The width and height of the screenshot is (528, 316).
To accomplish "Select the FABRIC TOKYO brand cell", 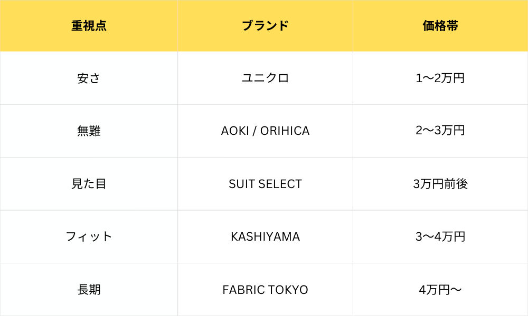I will 265,290.
